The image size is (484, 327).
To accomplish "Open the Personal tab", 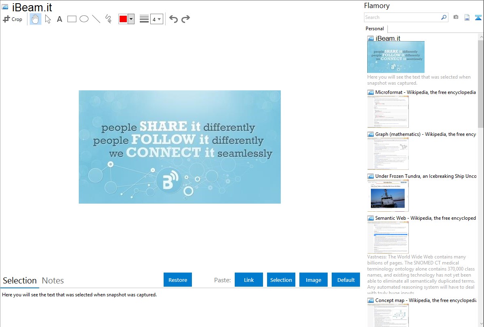I will coord(375,29).
